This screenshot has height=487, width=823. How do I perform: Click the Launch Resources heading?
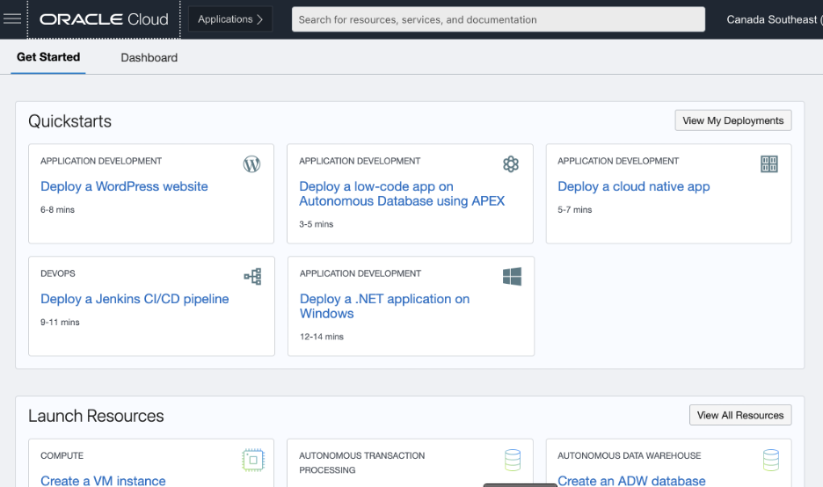click(x=96, y=416)
